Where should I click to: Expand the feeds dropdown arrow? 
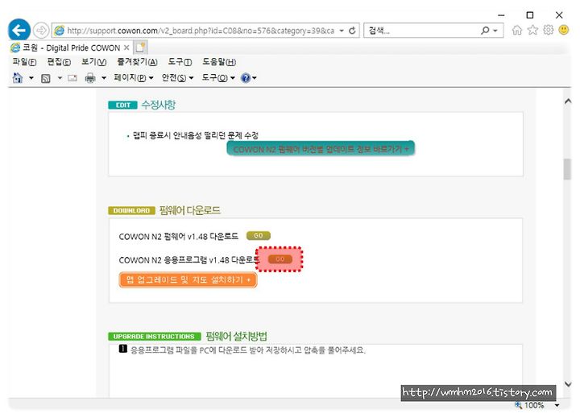[60, 78]
